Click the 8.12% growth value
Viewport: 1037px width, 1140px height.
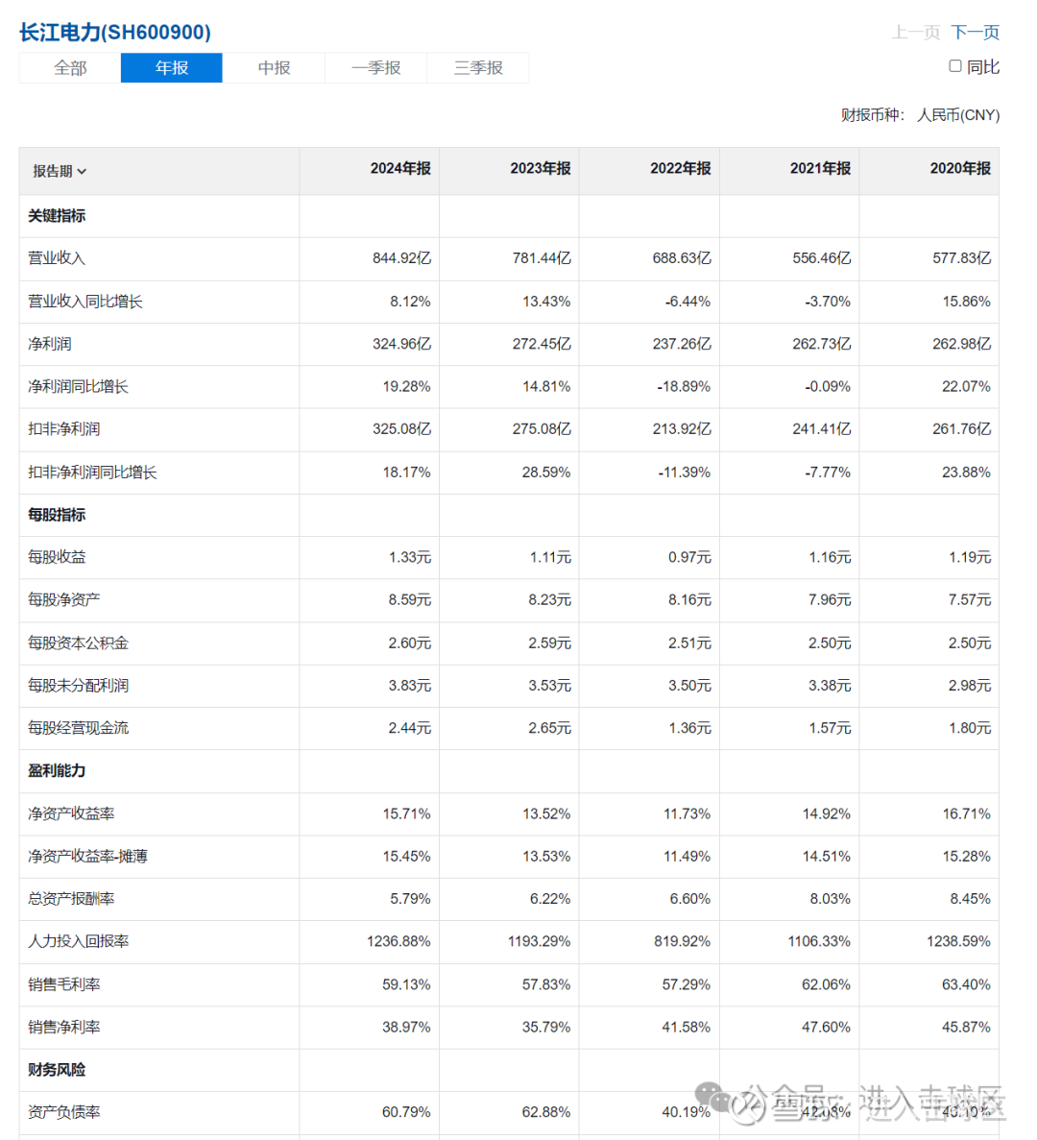[410, 301]
